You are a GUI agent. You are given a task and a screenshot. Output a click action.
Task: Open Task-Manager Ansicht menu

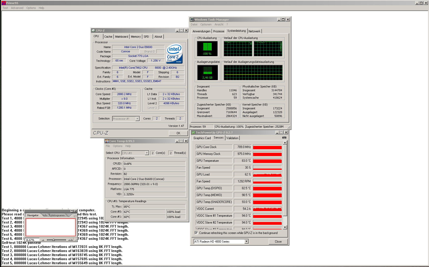pyautogui.click(x=219, y=24)
